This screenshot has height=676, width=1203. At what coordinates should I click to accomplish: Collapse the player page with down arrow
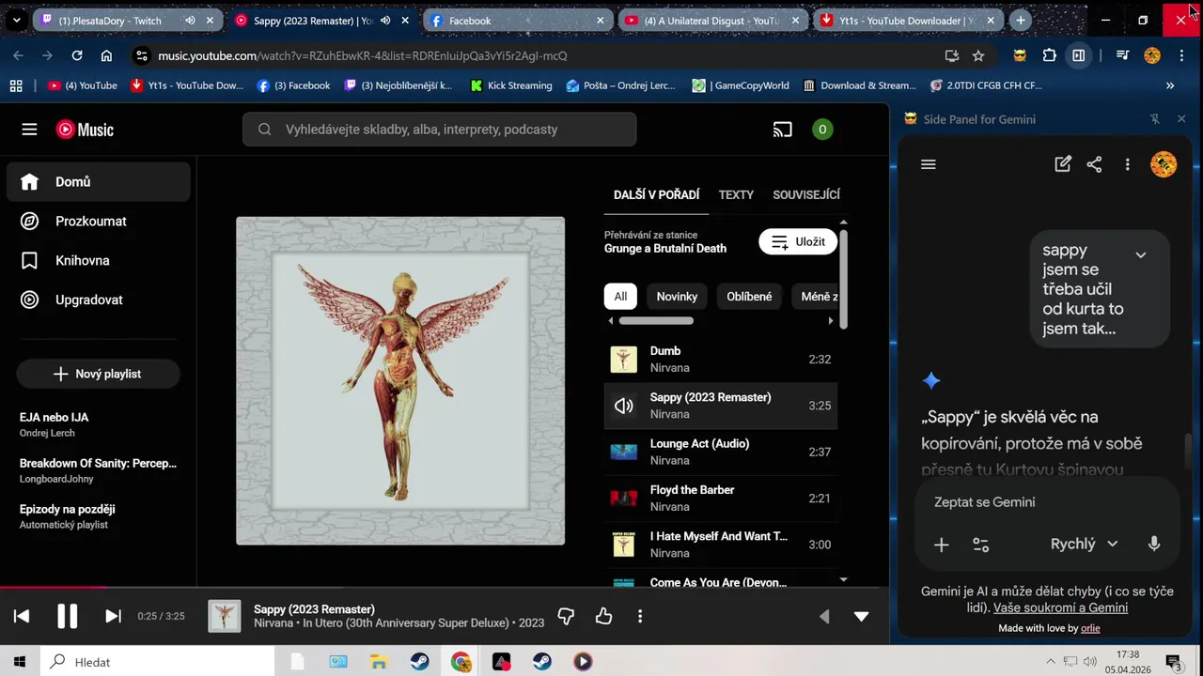tap(861, 617)
